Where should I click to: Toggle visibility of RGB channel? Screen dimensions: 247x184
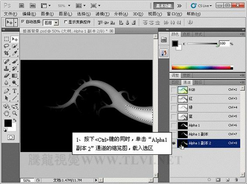pos(174,90)
